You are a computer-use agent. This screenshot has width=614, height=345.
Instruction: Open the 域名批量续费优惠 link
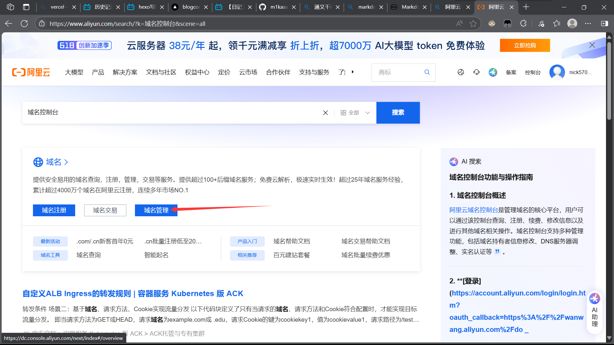pyautogui.click(x=366, y=255)
